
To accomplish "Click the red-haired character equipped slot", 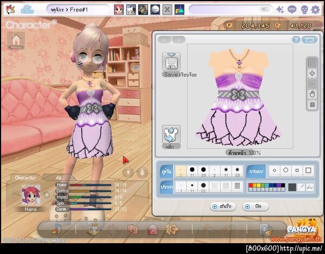I will click(x=119, y=10).
